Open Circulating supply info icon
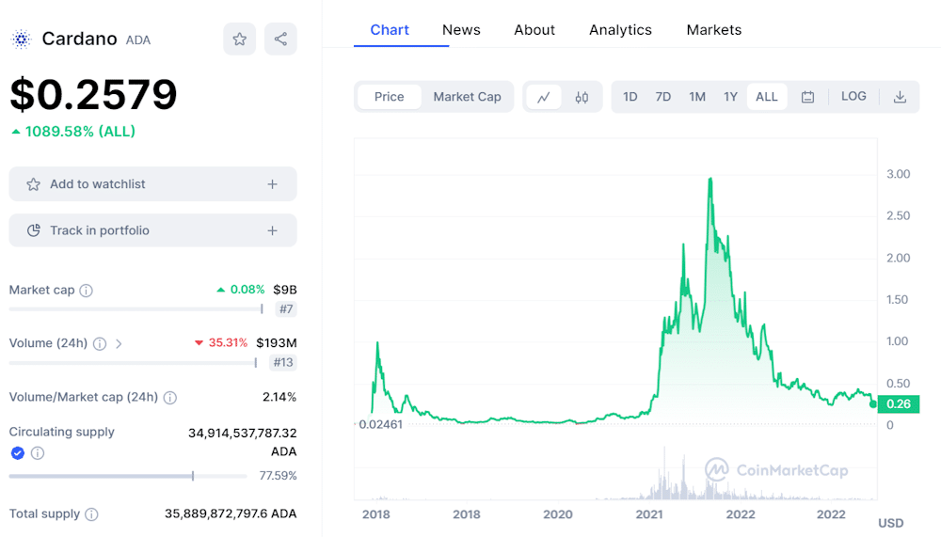The height and width of the screenshot is (537, 941). pos(38,453)
